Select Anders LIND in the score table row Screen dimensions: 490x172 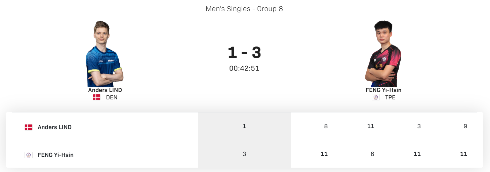pyautogui.click(x=54, y=127)
